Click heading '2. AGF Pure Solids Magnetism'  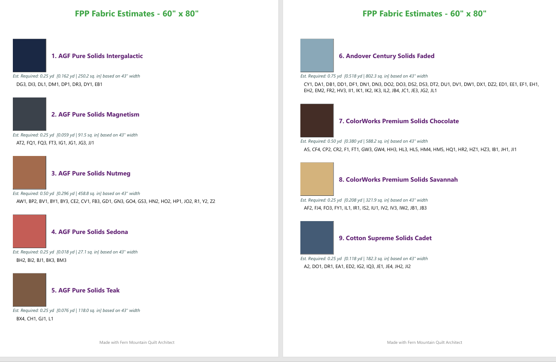[95, 114]
